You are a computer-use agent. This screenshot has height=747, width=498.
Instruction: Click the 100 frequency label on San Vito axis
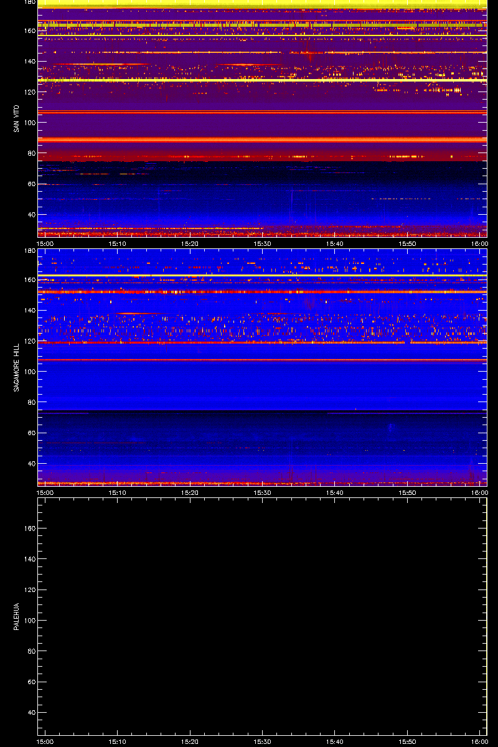click(29, 123)
